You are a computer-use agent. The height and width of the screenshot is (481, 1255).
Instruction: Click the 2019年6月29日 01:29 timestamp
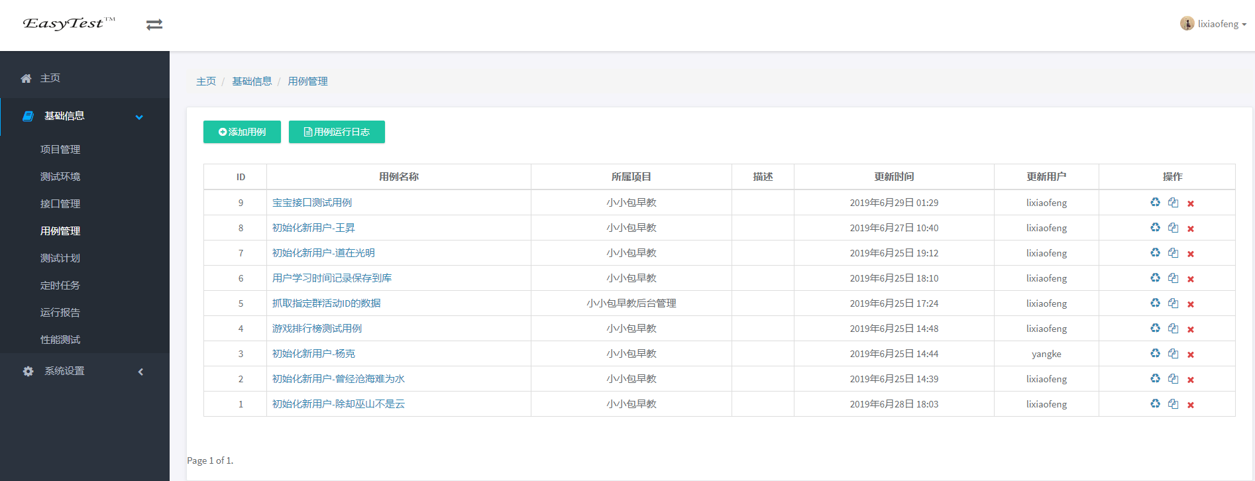tap(894, 203)
